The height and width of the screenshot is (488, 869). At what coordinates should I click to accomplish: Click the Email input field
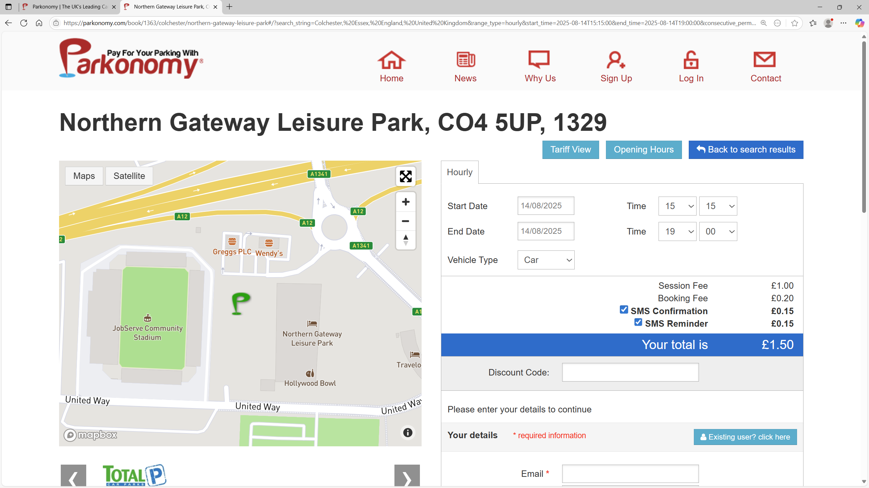tap(630, 474)
